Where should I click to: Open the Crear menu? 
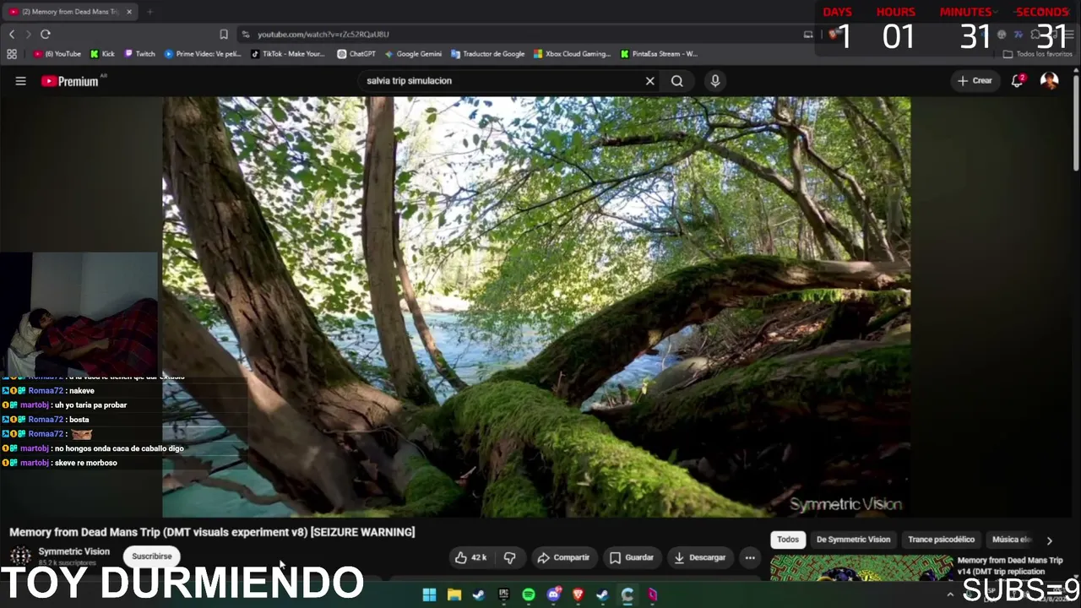pyautogui.click(x=975, y=81)
